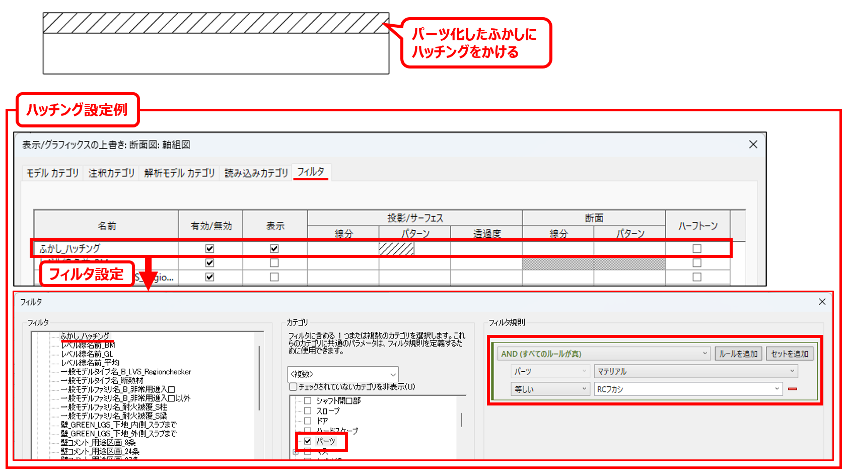This screenshot has width=847, height=476.
Task: Enable ハーフトーン checkbox for ふかし_ハッチング row
Action: [x=697, y=248]
